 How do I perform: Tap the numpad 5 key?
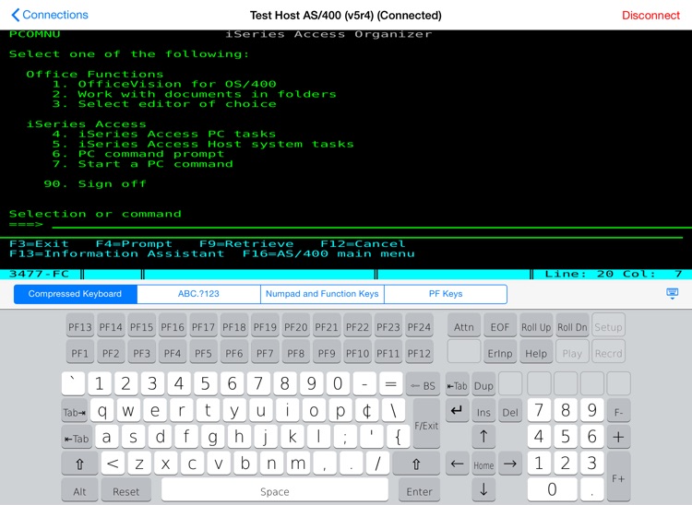click(566, 437)
